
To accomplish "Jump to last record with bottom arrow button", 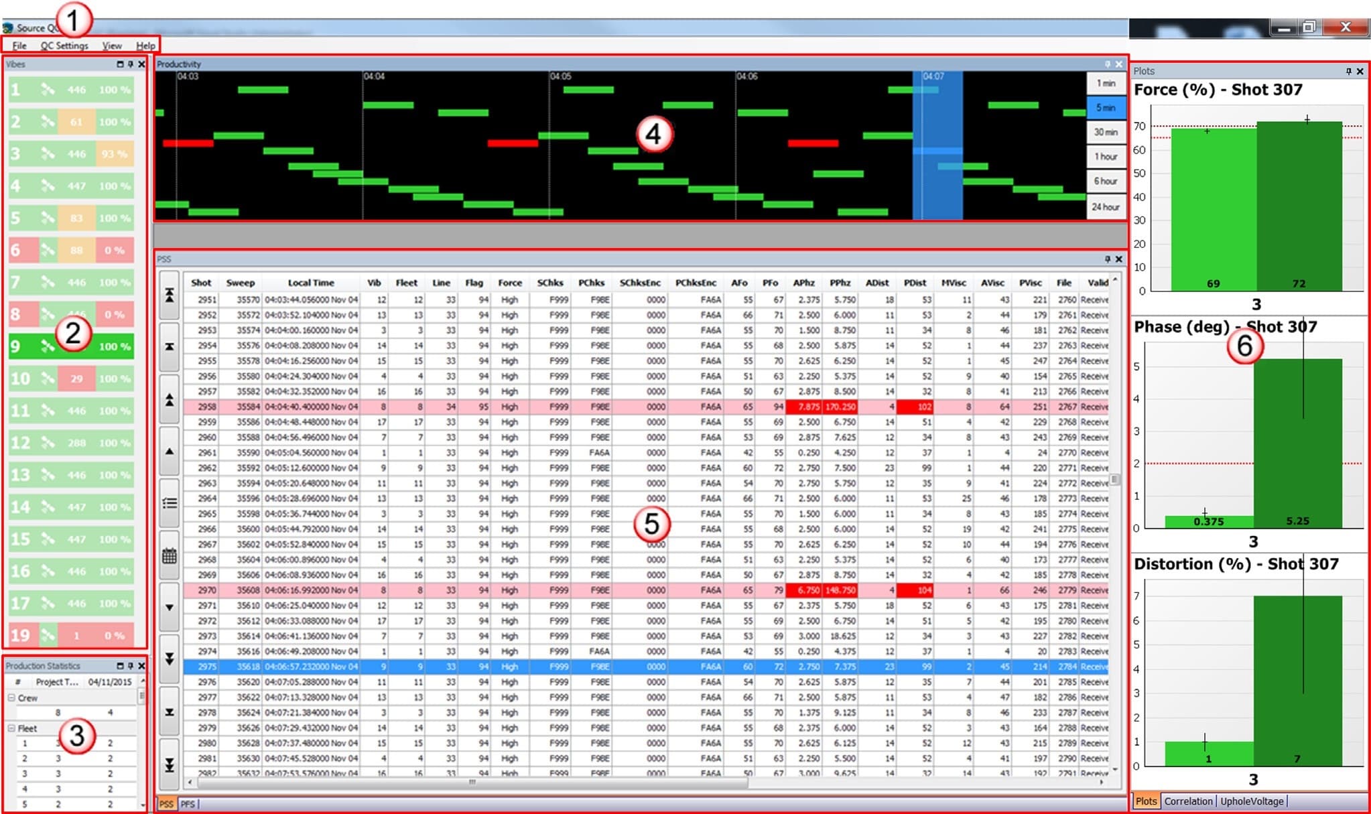I will 169,764.
